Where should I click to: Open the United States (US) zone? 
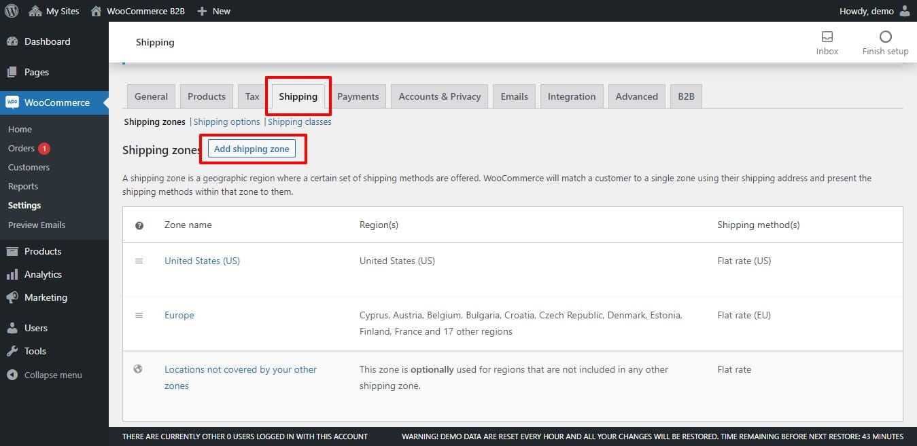coord(202,261)
